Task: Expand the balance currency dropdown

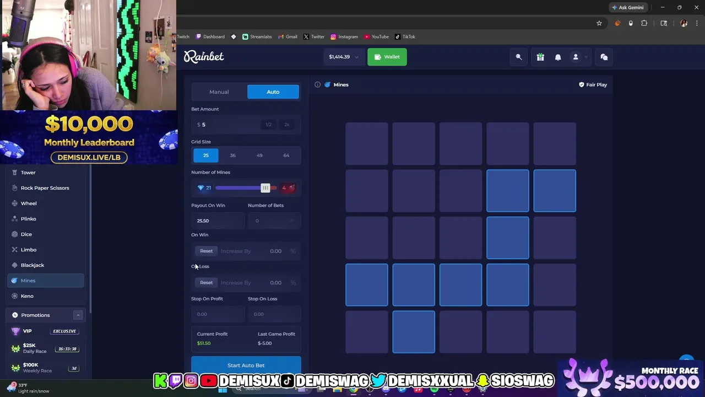Action: click(356, 57)
